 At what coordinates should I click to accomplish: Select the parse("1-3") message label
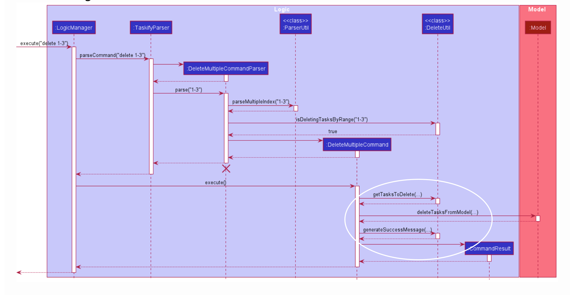click(x=188, y=90)
